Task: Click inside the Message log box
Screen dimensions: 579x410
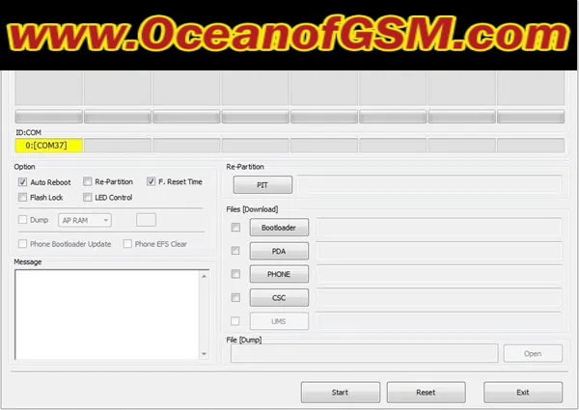Action: pos(106,314)
